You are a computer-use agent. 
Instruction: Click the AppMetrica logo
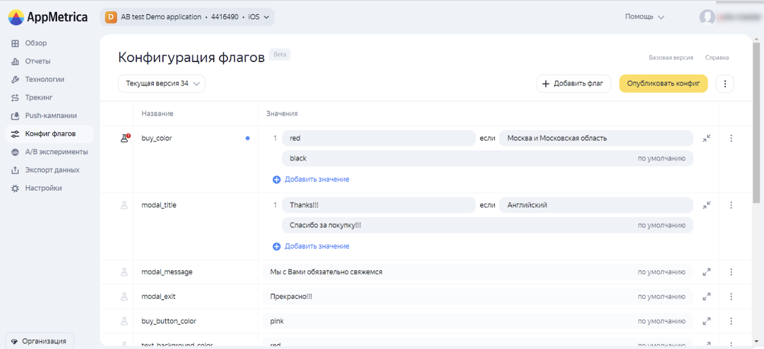point(48,18)
